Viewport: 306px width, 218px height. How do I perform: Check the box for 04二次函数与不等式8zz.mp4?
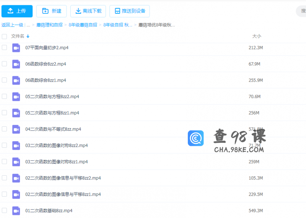point(4,129)
